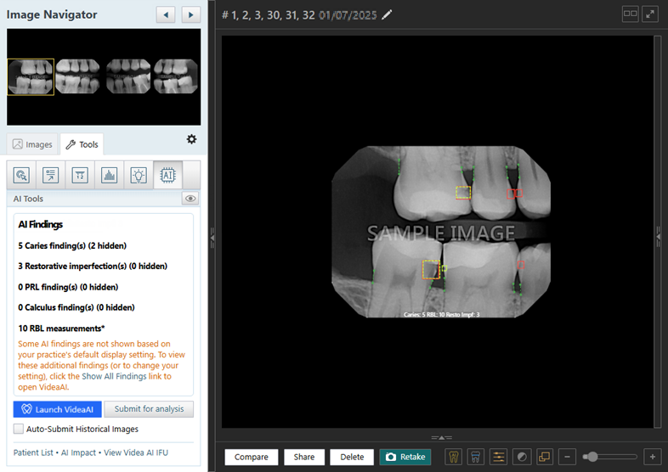Select the second bitewing thumbnail
This screenshot has height=472, width=668.
[x=77, y=76]
